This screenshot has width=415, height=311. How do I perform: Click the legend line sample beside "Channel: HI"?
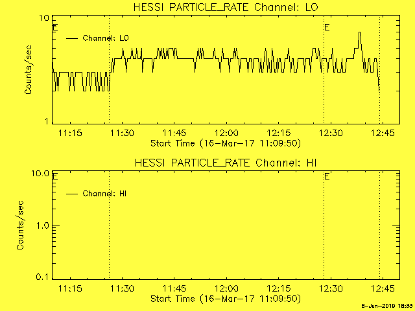[72, 194]
